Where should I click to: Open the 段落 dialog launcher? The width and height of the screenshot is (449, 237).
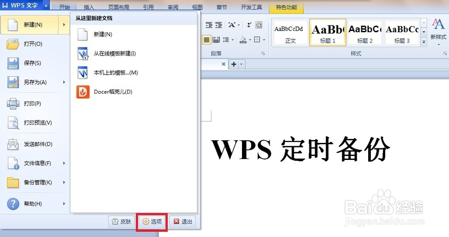tap(263, 53)
